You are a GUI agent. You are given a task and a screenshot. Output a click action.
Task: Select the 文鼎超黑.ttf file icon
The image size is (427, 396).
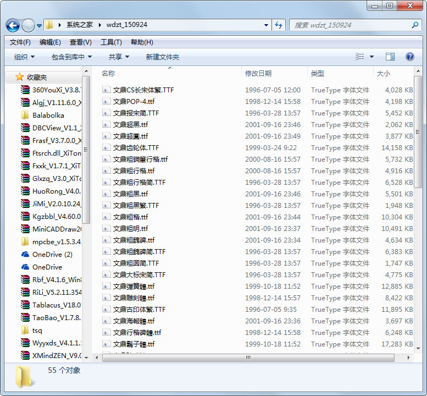[x=106, y=124]
